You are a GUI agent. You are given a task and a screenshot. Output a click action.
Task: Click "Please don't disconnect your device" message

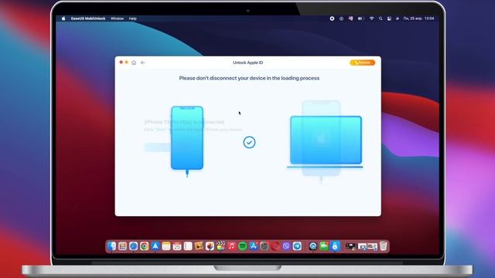pyautogui.click(x=249, y=78)
